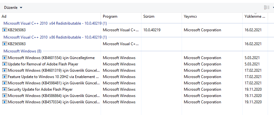Screen dimensions: 274x115
Task: Select the Microsoft Windows (KB4601319) security update
Action: tap(54, 70)
